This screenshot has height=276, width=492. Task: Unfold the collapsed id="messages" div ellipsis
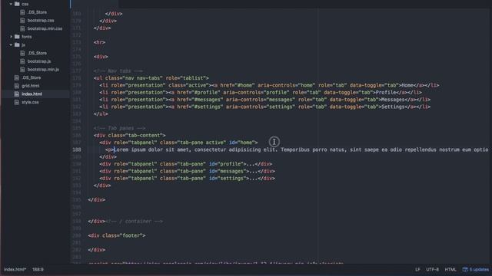pyautogui.click(x=254, y=171)
